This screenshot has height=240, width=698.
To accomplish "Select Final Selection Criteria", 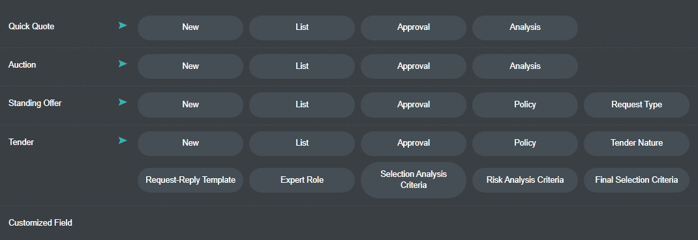I will (x=637, y=180).
